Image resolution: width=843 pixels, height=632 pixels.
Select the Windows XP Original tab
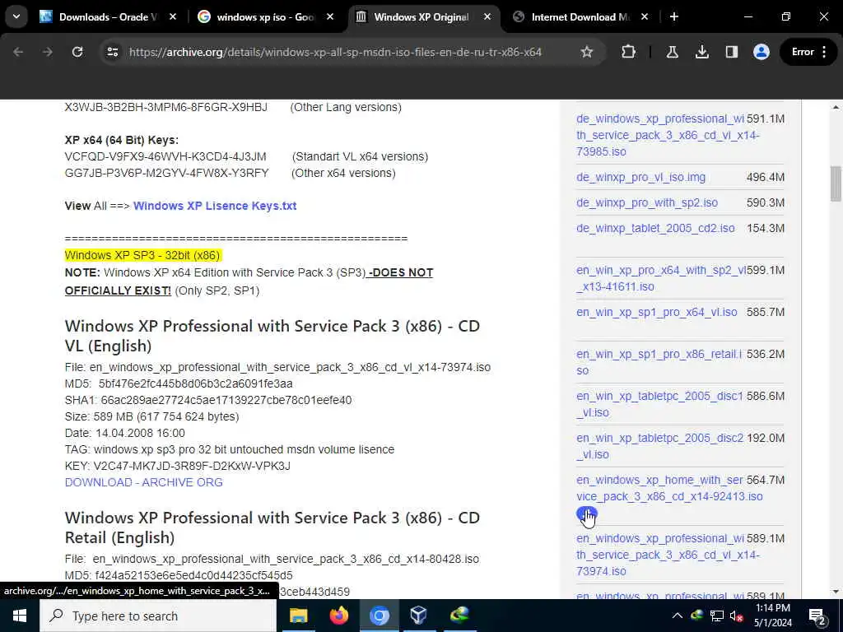coord(421,17)
